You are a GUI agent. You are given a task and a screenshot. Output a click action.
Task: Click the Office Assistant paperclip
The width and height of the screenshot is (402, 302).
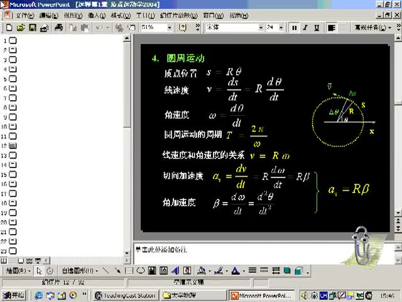point(362,245)
